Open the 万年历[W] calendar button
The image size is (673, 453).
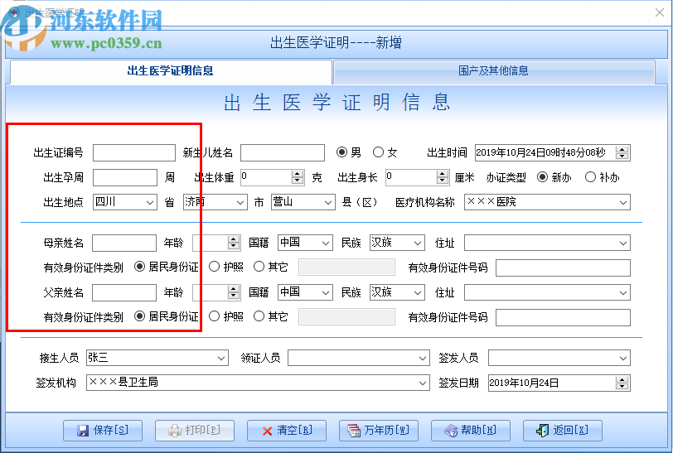click(x=379, y=431)
